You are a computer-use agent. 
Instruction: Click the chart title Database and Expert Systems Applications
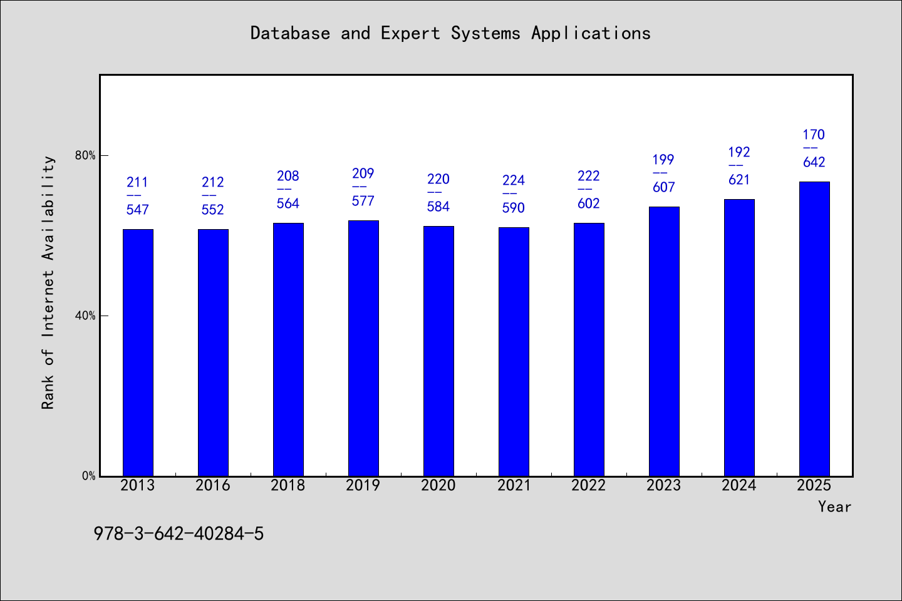point(450,33)
